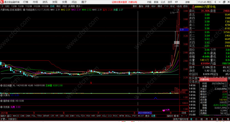Open the 发现 menu

tap(55, 2)
